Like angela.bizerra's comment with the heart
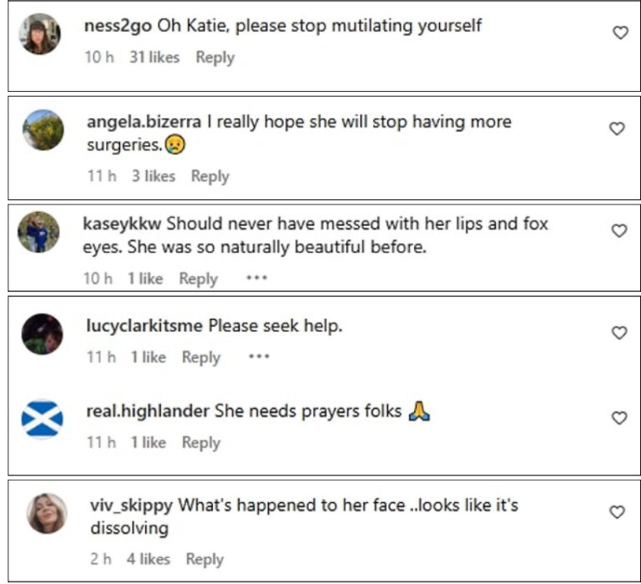This screenshot has height=584, width=641. tap(617, 128)
